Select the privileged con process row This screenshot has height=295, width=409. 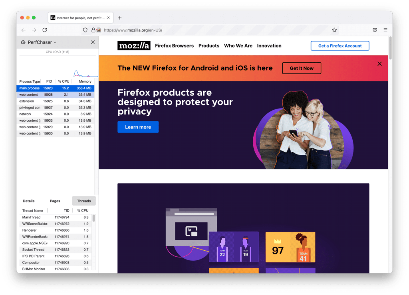click(55, 108)
